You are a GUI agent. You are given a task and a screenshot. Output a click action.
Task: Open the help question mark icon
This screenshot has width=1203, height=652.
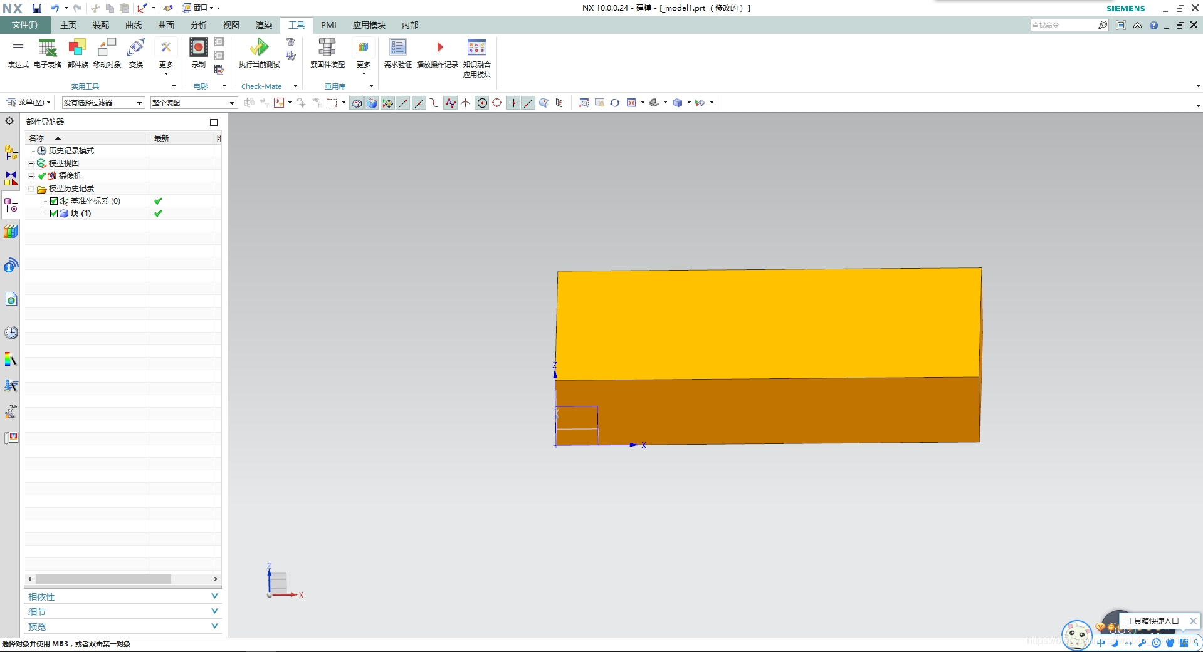(x=1153, y=25)
